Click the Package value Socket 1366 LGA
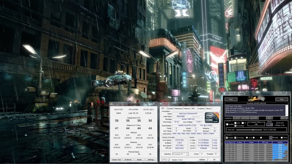This screenshot has height=164, width=292. point(188,119)
